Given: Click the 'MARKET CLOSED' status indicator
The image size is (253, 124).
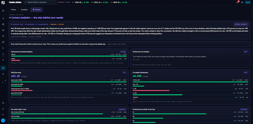Looking at the screenshot, I should pos(64,3).
